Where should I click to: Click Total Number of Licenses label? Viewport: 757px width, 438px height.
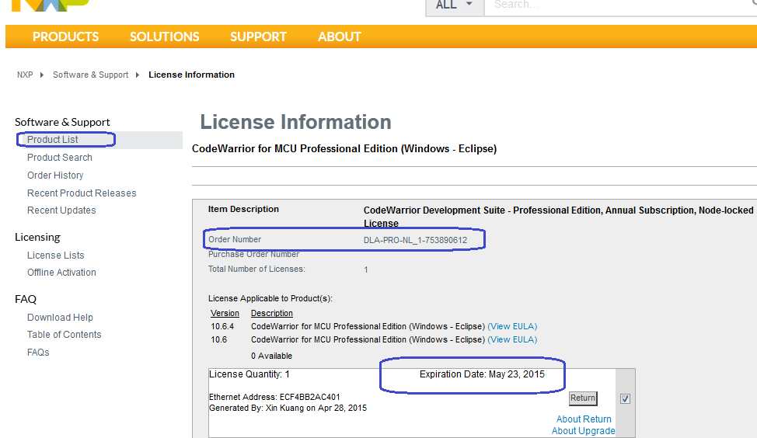coord(256,269)
